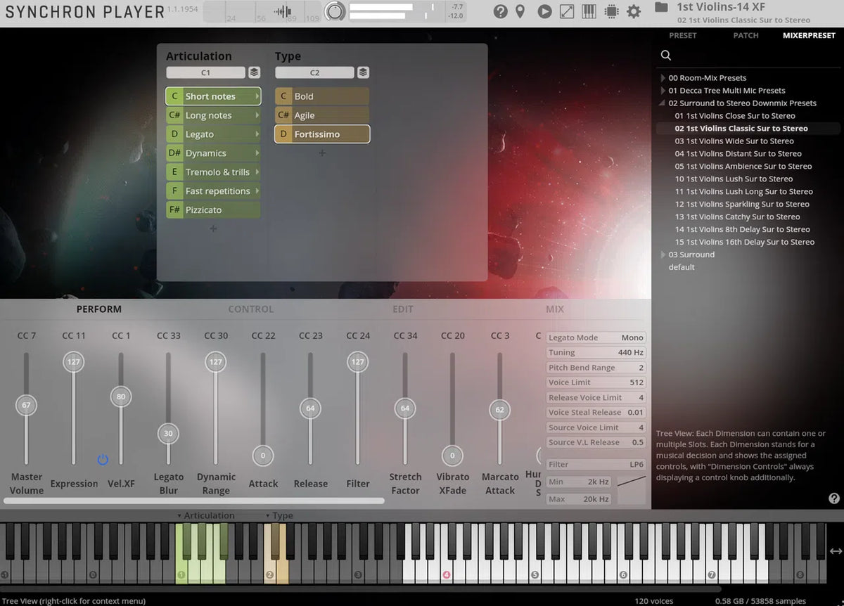Screen dimensions: 844x606
Task: Switch to the MIX tab
Action: coord(554,309)
